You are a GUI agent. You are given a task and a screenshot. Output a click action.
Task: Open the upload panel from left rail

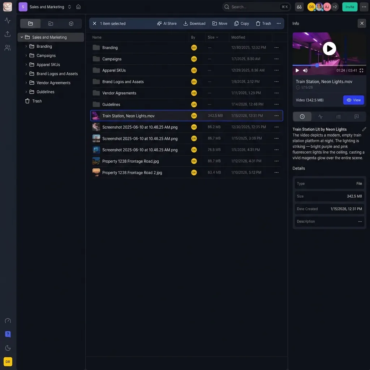click(8, 34)
